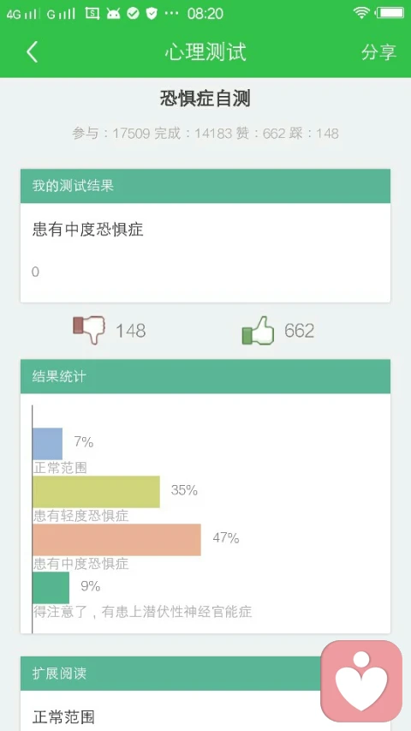Tap the Wi-Fi status icon
411x731 pixels.
tap(361, 13)
